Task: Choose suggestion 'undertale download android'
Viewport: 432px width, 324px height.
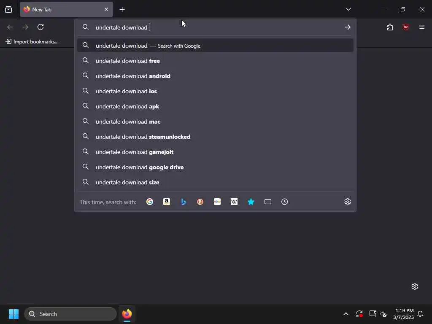Action: point(215,76)
